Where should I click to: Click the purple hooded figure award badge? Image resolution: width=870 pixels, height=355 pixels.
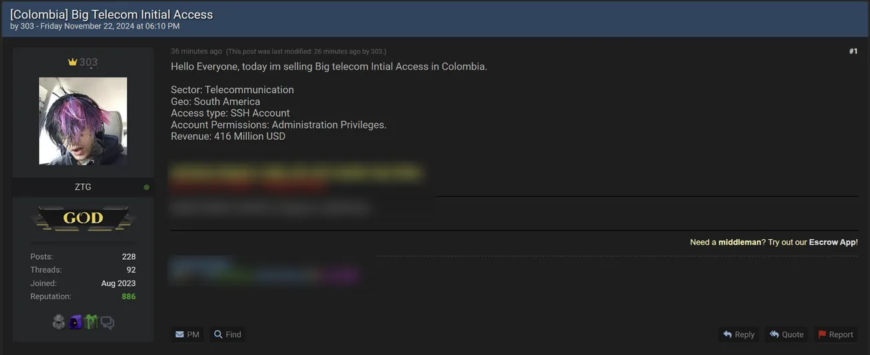[x=75, y=322]
